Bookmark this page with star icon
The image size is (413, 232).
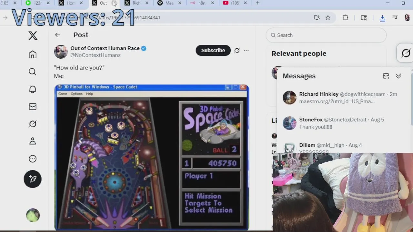(x=328, y=18)
